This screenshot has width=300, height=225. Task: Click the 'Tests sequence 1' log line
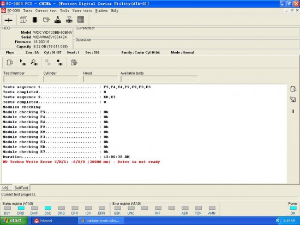(x=77, y=87)
